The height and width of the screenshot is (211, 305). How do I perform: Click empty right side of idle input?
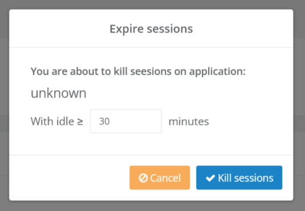140,121
